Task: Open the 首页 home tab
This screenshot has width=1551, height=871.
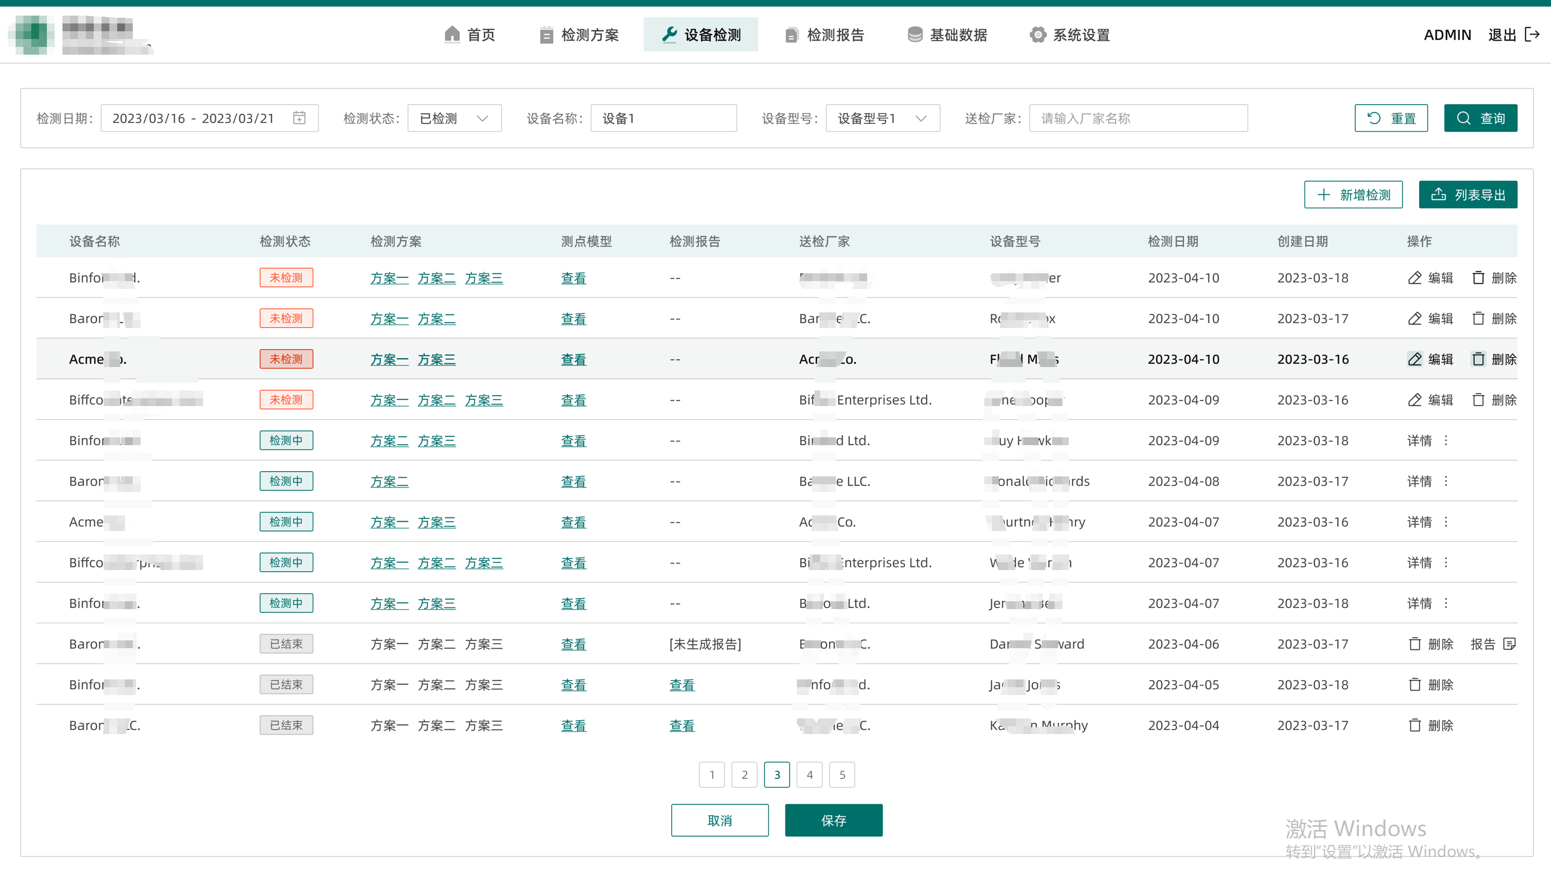Action: point(470,35)
